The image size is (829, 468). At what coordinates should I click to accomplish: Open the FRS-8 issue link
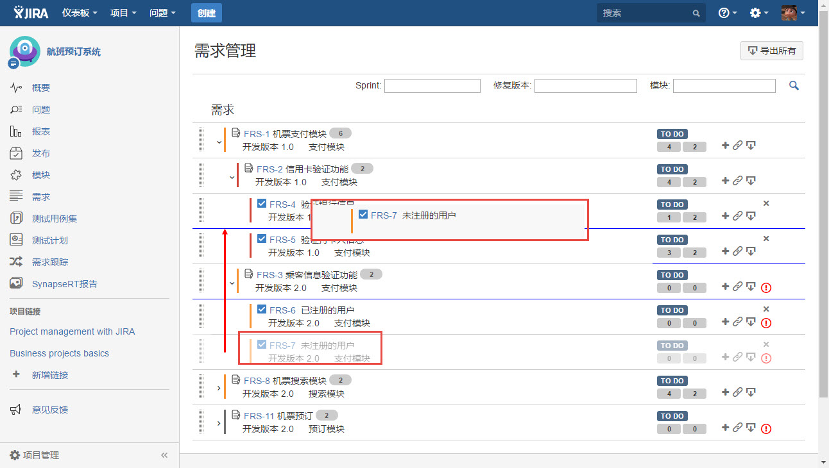(x=257, y=381)
